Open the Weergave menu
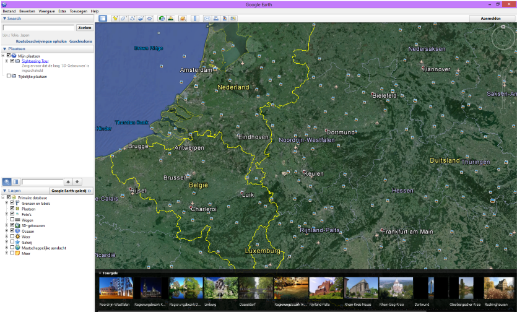 46,11
